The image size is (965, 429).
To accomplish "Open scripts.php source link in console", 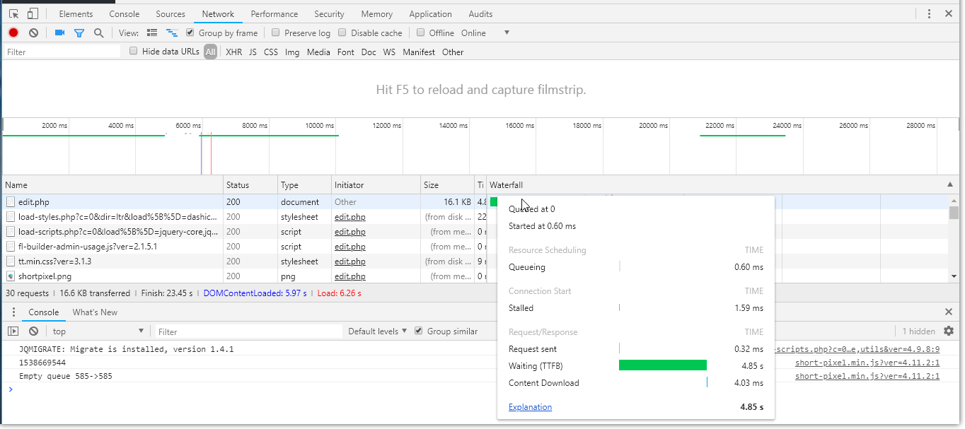I will (x=857, y=349).
